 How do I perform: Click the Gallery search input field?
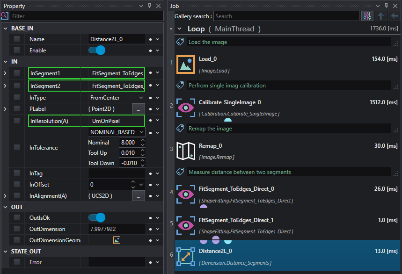pos(286,16)
